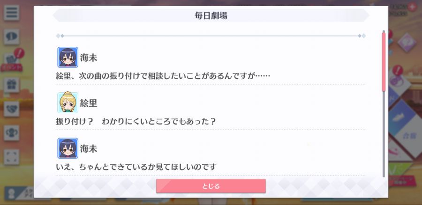Screen dimensions: 422x205
Task: Select the 絵里 avatar thumbnail
Action: point(68,102)
